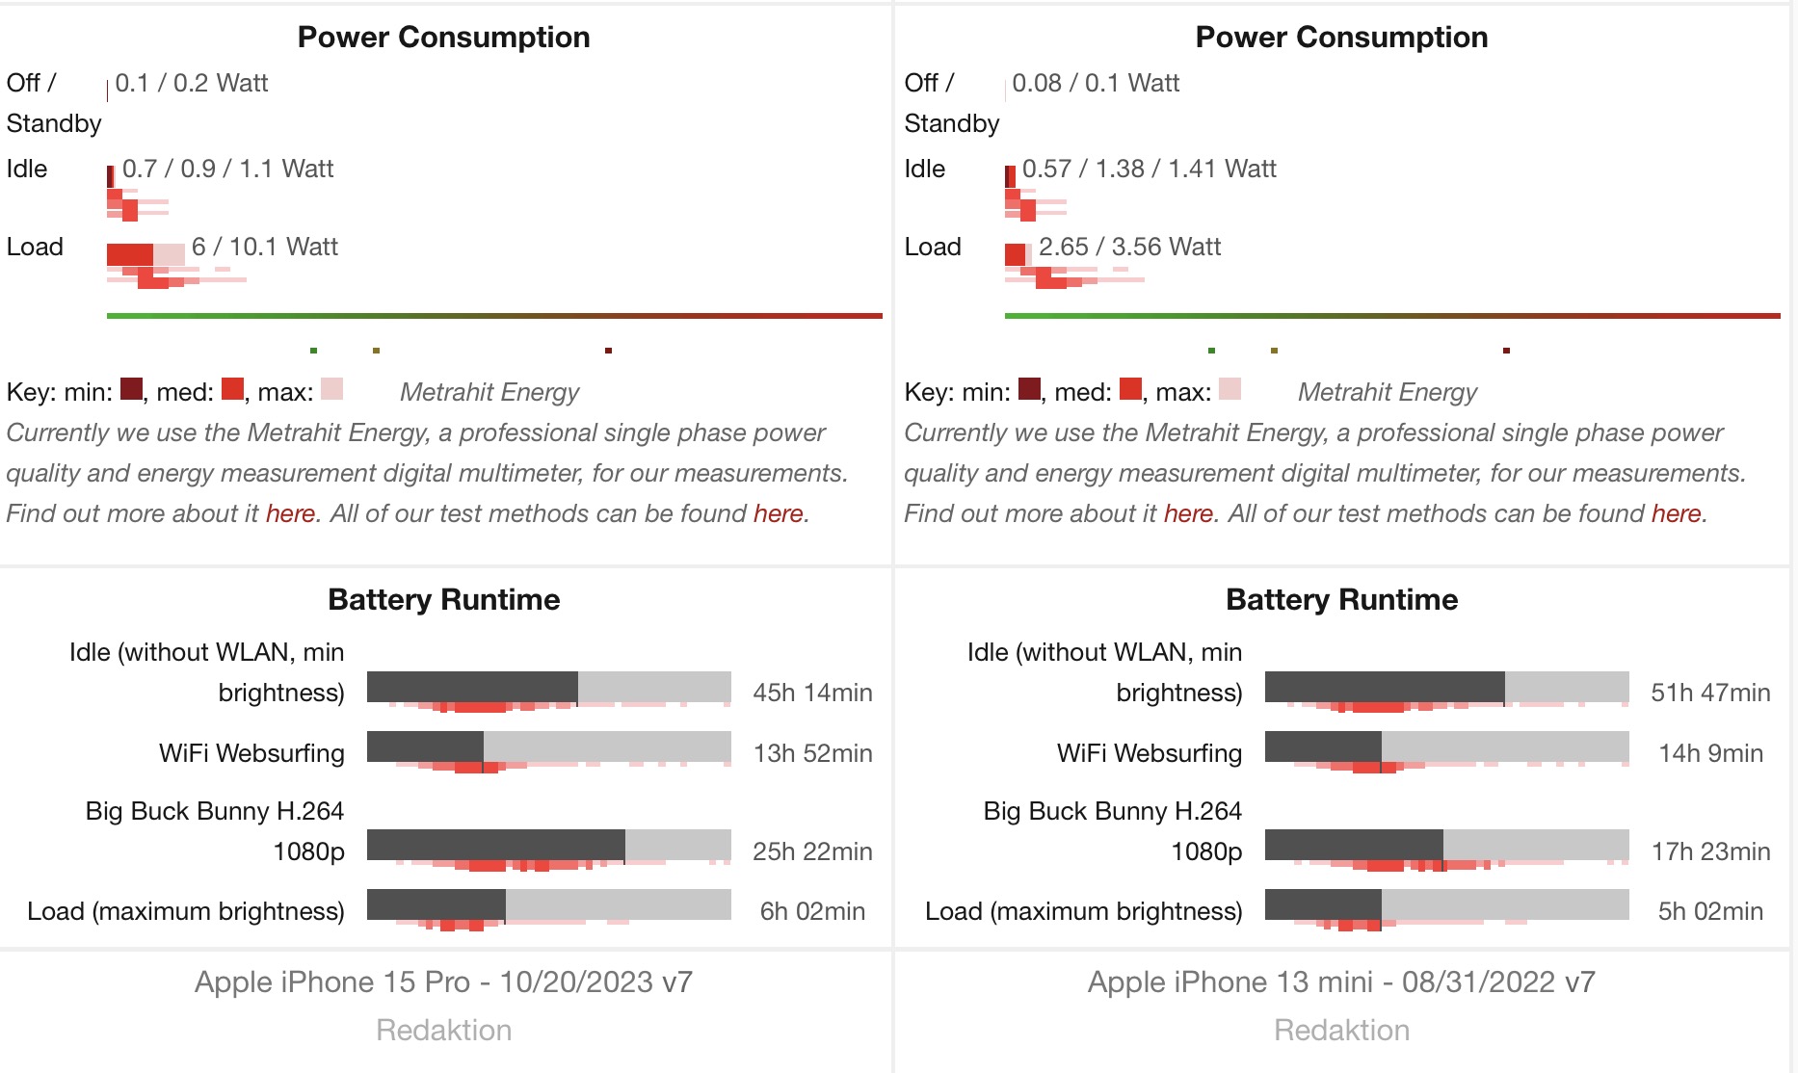Select the max key swatch for iPhone 13 mini
1798x1073 pixels.
[x=1230, y=389]
